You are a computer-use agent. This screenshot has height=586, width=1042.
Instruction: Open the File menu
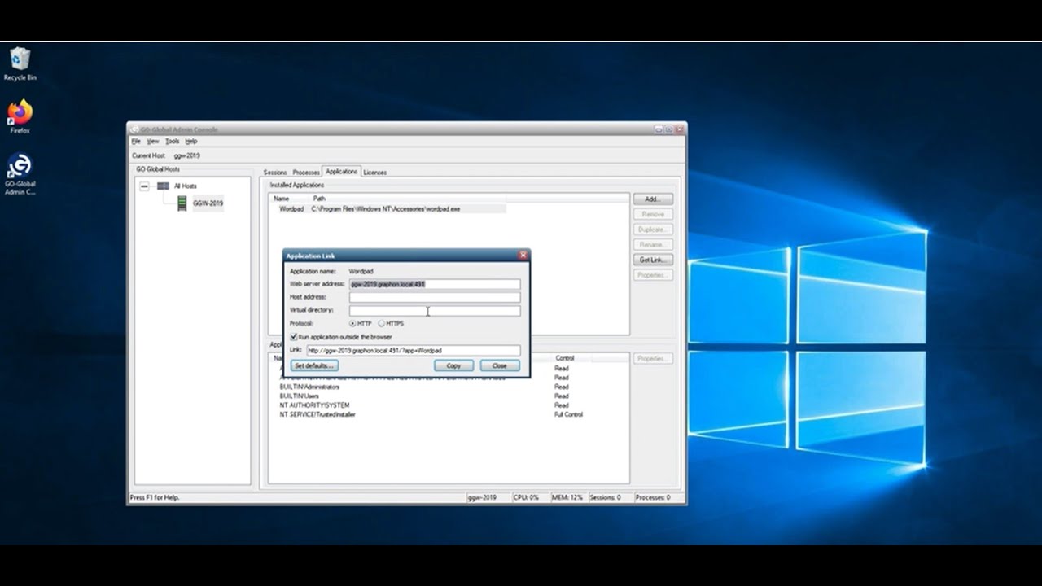[136, 142]
